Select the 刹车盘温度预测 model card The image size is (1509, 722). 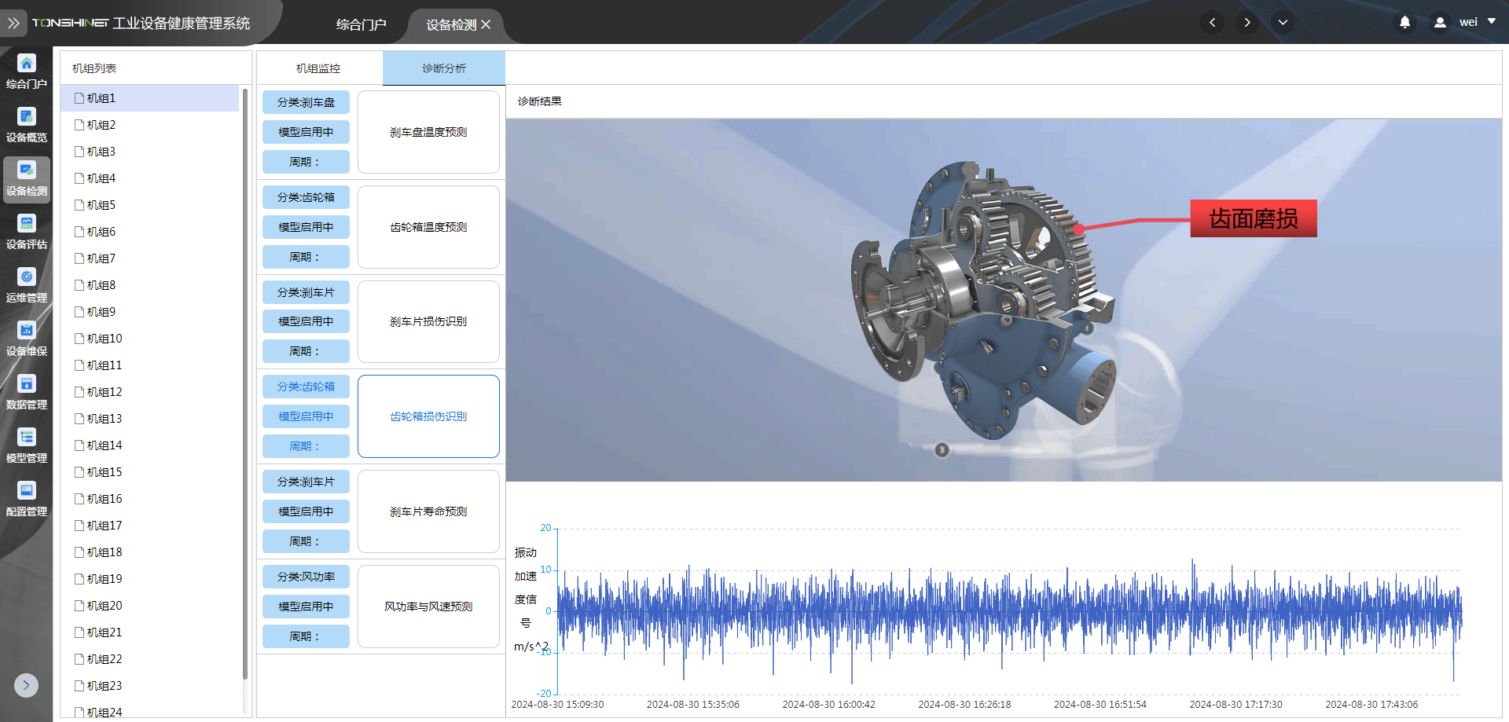point(428,132)
